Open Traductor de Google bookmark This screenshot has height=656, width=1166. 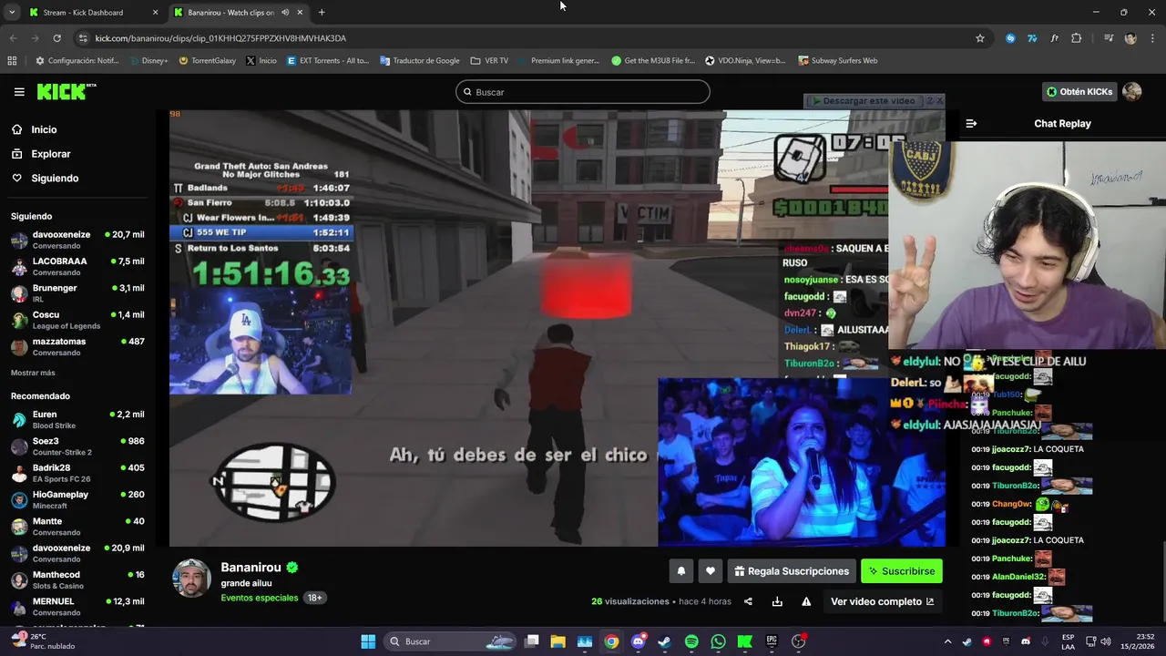419,61
